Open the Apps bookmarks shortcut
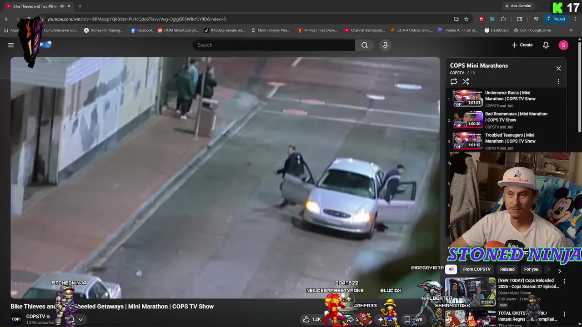The width and height of the screenshot is (582, 327). pos(11,30)
